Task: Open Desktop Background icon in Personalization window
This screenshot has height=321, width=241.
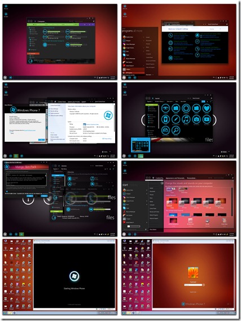Action: coord(173,221)
